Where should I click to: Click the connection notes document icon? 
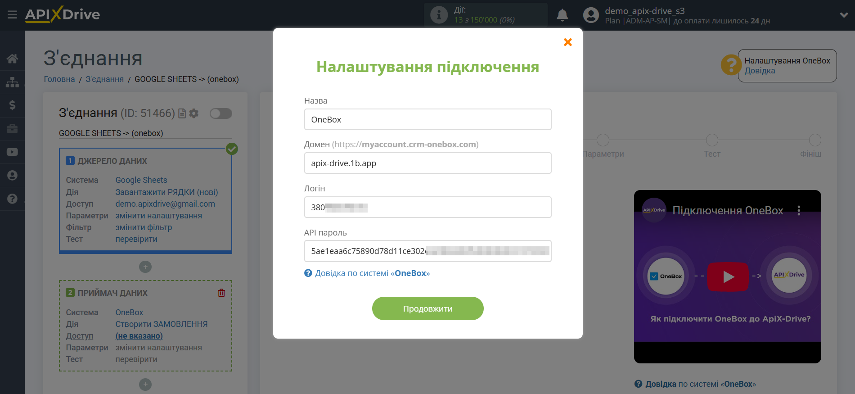pyautogui.click(x=182, y=113)
